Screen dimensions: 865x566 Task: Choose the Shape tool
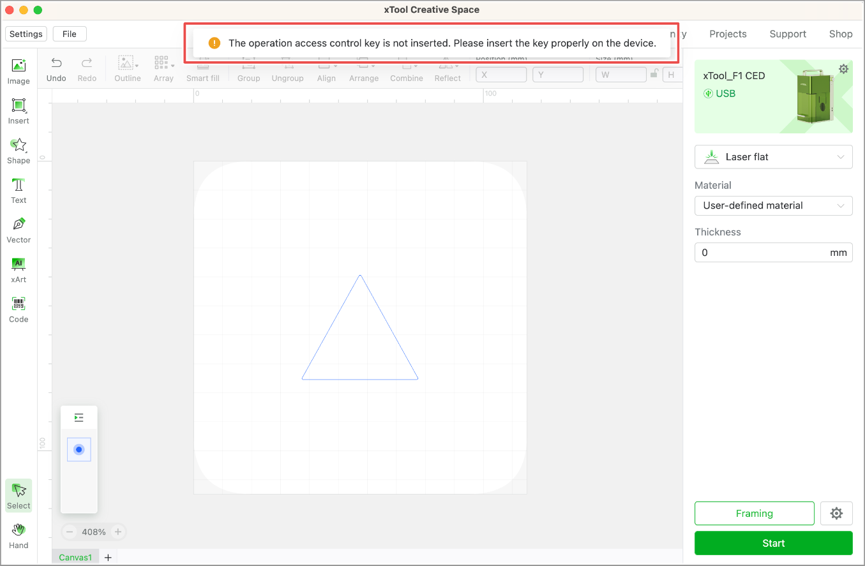[19, 151]
